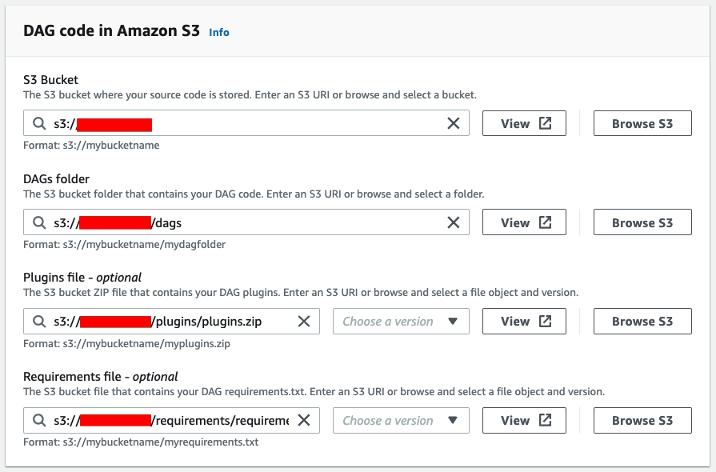Click the magnifier icon in the DAGs folder field
716x472 pixels.
tap(39, 222)
